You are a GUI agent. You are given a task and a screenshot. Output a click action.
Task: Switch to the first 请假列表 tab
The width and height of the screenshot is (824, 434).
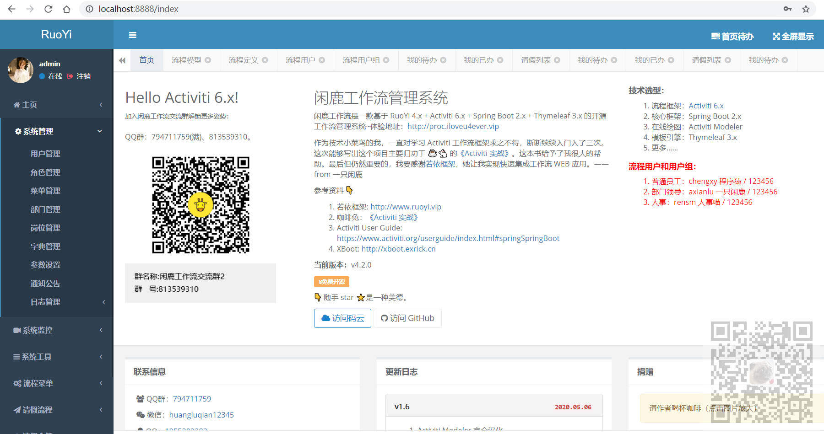pos(536,60)
